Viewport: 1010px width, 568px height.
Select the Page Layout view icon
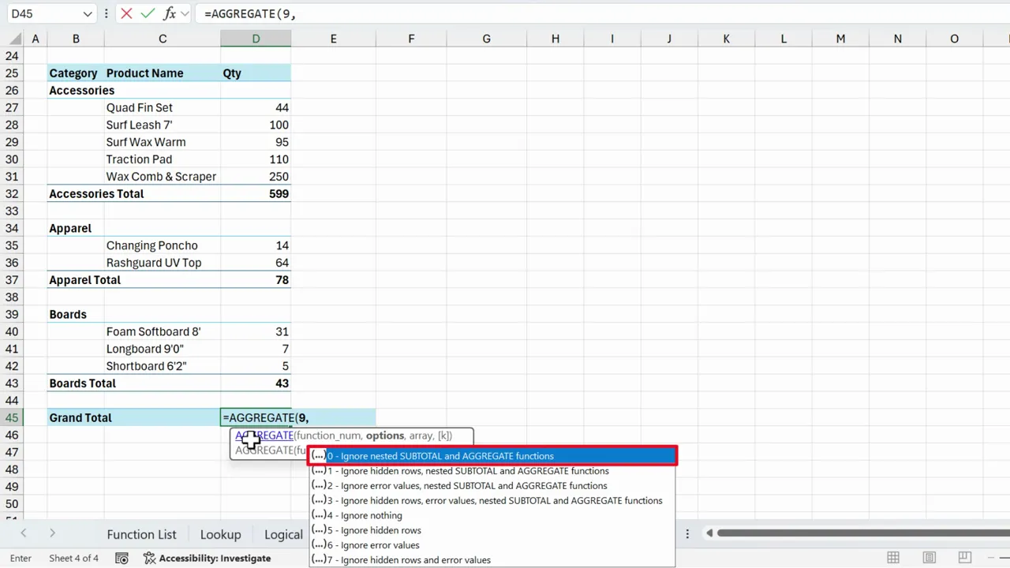pyautogui.click(x=929, y=558)
